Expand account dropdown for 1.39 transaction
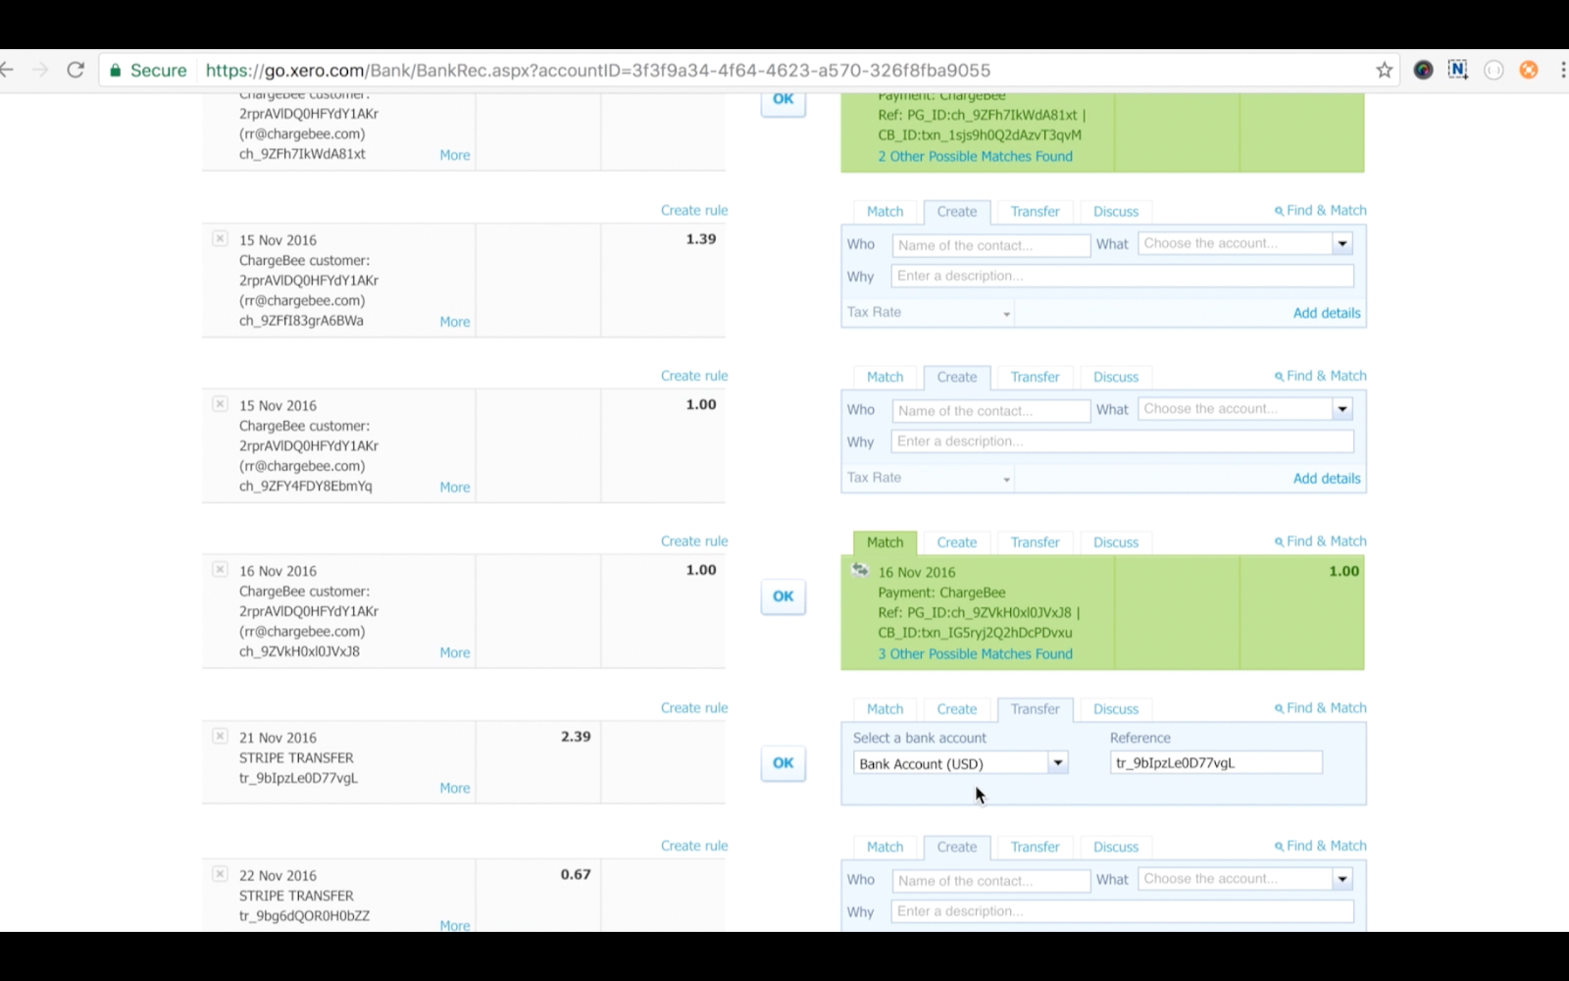This screenshot has width=1569, height=981. 1341,244
